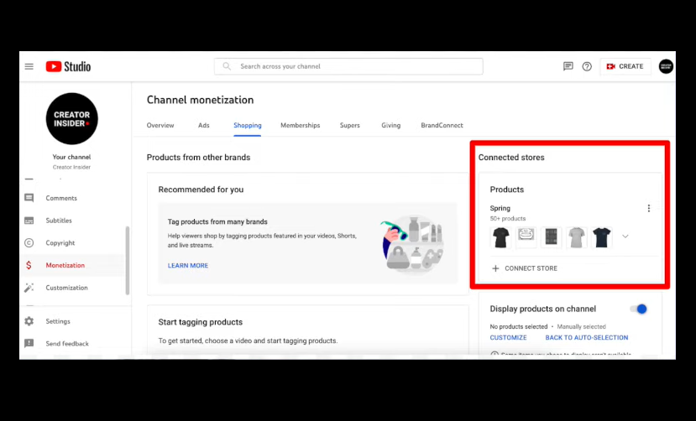Image resolution: width=696 pixels, height=421 pixels.
Task: Click the Search across your channel field
Action: 348,66
